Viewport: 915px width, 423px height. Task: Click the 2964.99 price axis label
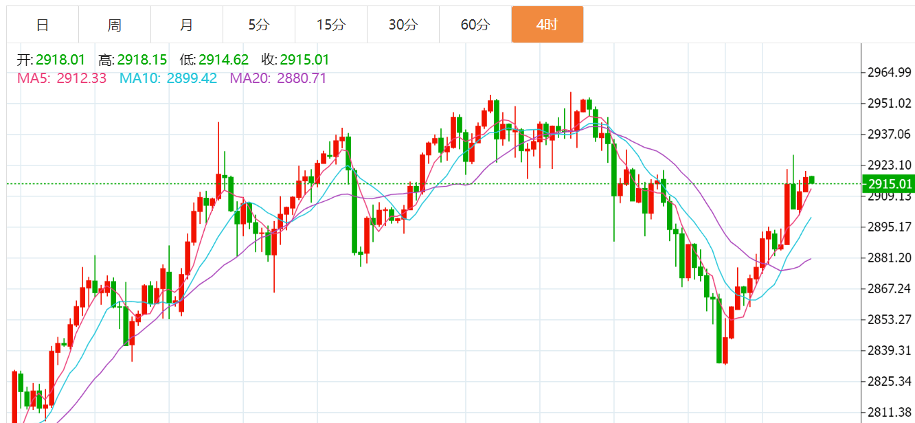click(x=889, y=73)
